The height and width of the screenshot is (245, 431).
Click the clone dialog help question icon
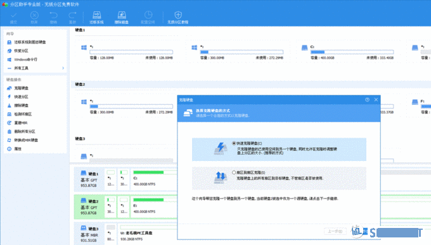(x=367, y=100)
